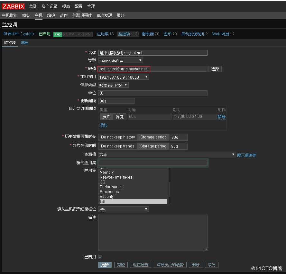This screenshot has width=286, height=274.
Task: Open the 类型 Zabbix 客户端 dropdown
Action: click(121, 60)
